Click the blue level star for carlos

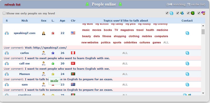[53, 53]
